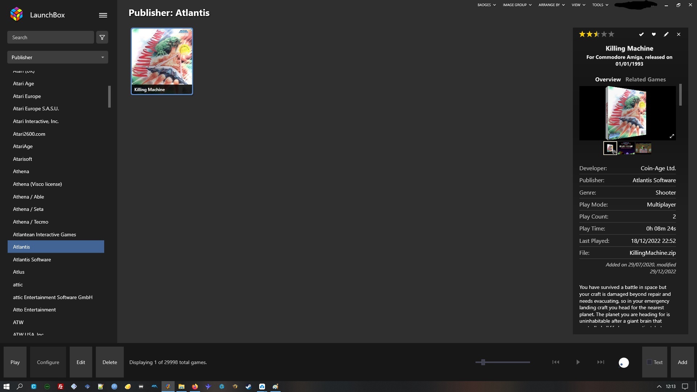The image size is (697, 392).
Task: Switch to LaunchBox taskbar icon
Action: (168, 387)
